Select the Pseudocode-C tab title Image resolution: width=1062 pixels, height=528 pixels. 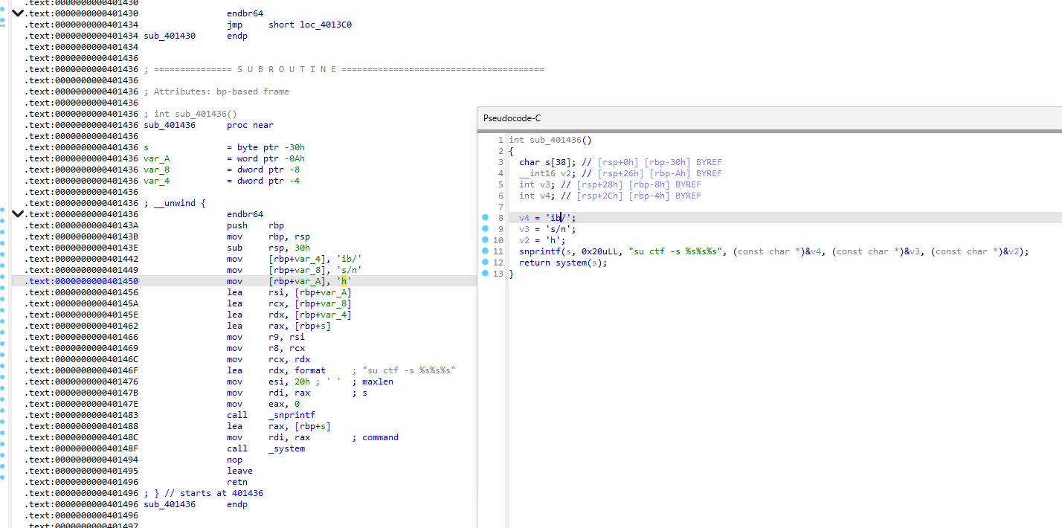(512, 118)
